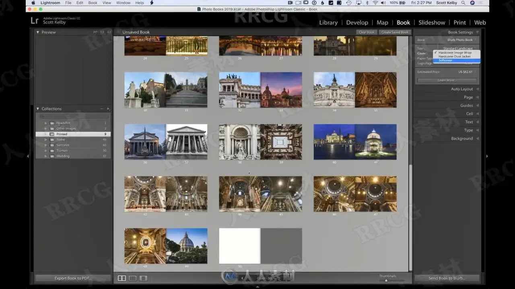This screenshot has height=289, width=515.
Task: Adjust the Thumbnails size slider
Action: [387, 280]
